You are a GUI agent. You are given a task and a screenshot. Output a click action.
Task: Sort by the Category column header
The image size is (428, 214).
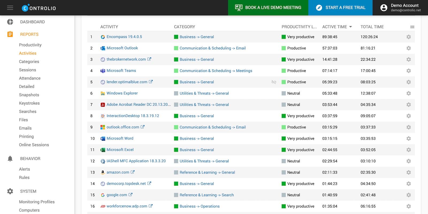coord(185,27)
